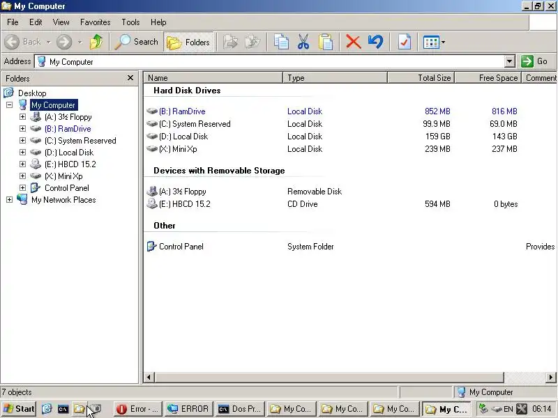
Task: Open the Edit menu
Action: click(x=36, y=22)
